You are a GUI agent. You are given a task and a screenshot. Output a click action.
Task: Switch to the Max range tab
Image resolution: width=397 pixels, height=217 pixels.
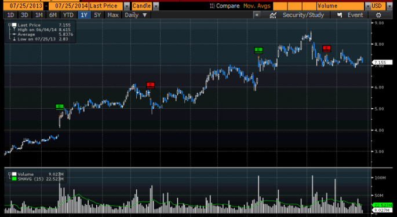click(x=113, y=15)
